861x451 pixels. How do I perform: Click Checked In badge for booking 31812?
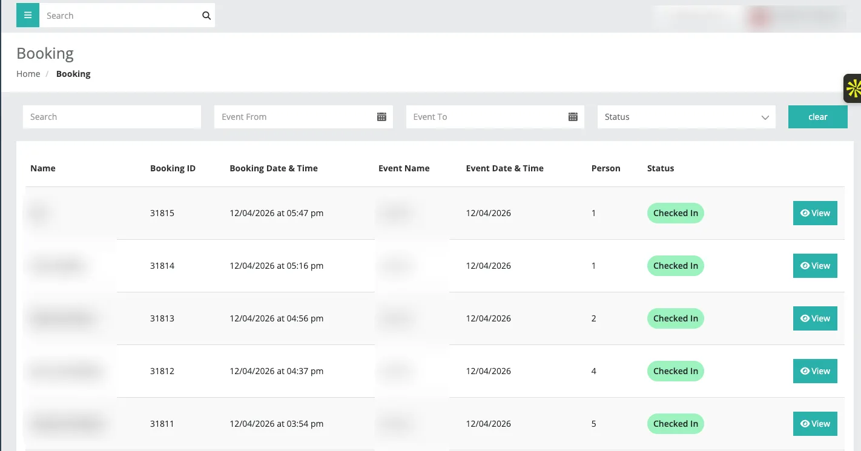coord(675,371)
